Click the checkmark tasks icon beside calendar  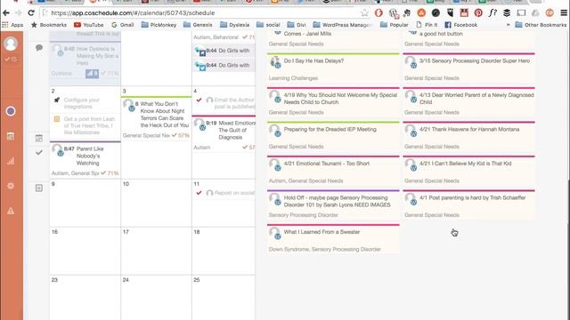click(39, 153)
